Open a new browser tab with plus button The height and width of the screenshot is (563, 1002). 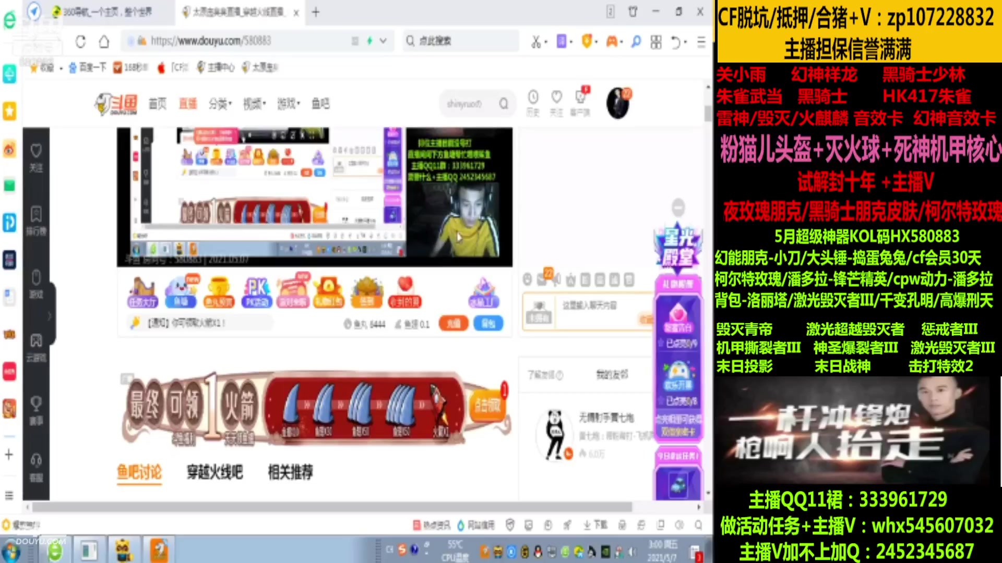[315, 12]
